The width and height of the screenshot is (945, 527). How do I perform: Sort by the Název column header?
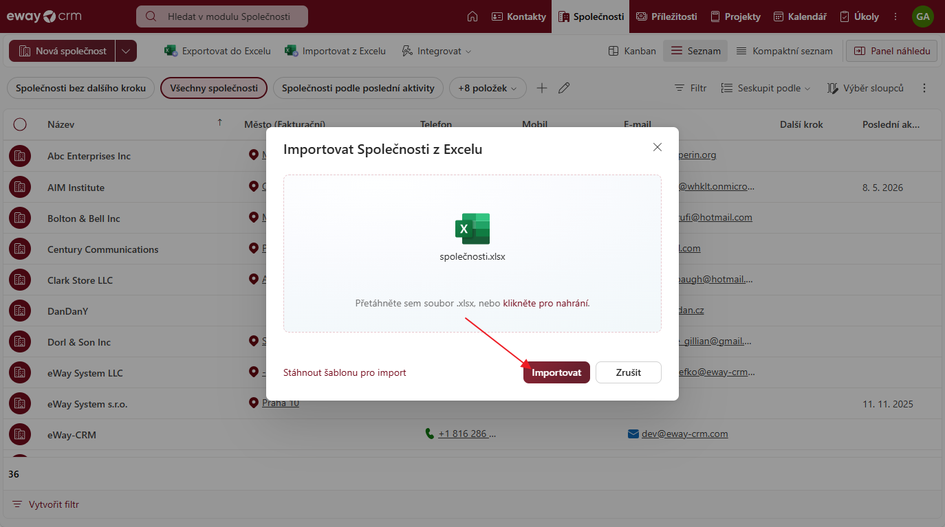(61, 124)
